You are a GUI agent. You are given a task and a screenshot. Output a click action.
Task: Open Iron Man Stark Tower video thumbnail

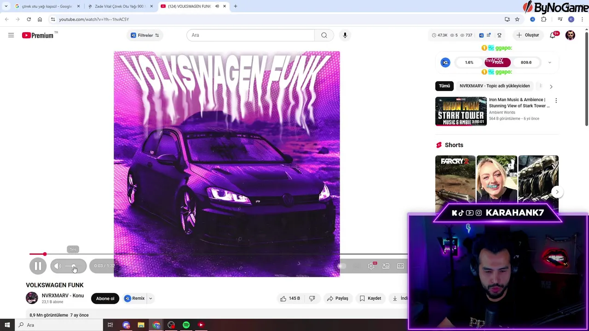point(461,111)
